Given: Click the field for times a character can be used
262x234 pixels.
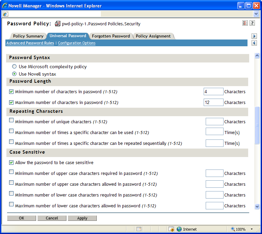Looking at the screenshot, I should [214, 131].
